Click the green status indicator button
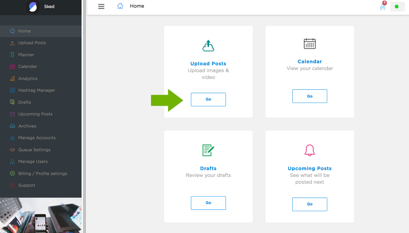 [x=397, y=6]
